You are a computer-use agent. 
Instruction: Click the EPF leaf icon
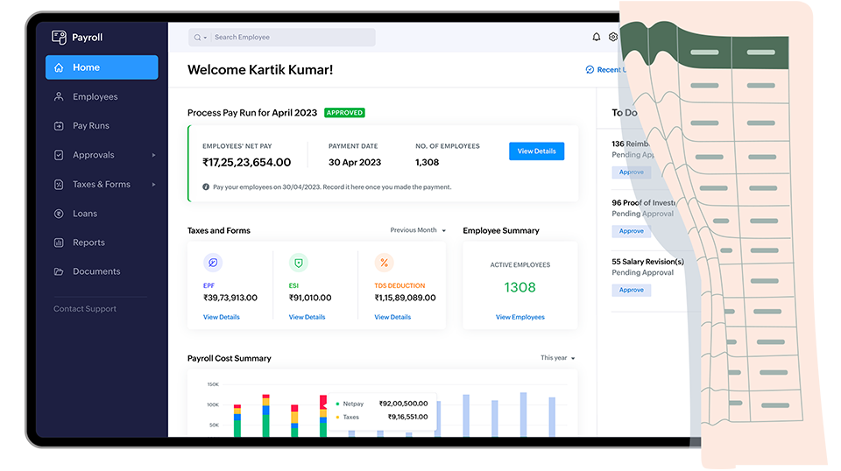point(213,263)
